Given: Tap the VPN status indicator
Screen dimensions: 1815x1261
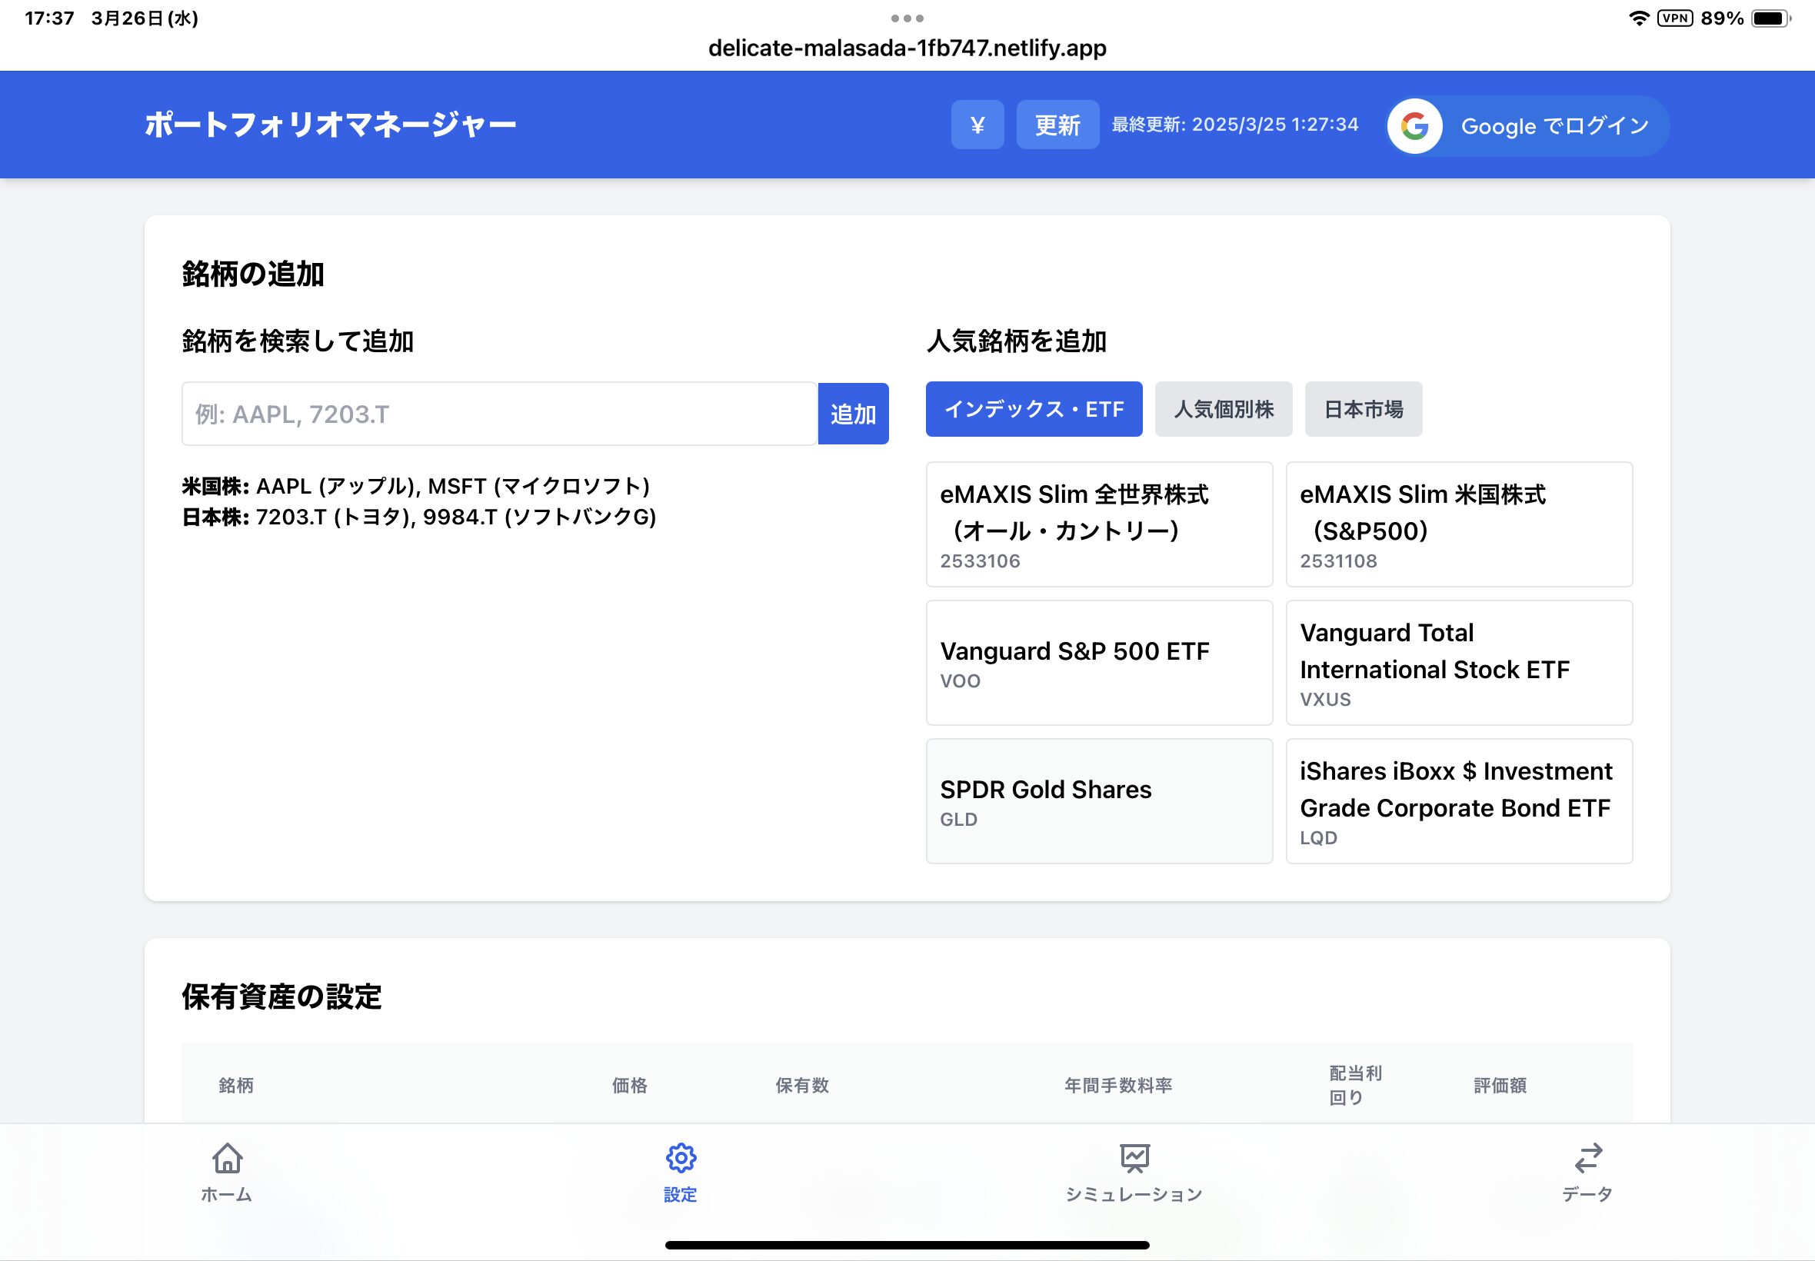Looking at the screenshot, I should (1674, 18).
